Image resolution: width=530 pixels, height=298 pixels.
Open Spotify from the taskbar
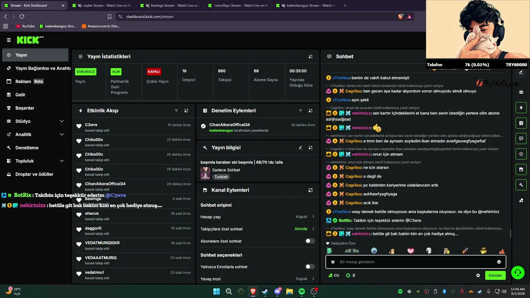[302, 291]
